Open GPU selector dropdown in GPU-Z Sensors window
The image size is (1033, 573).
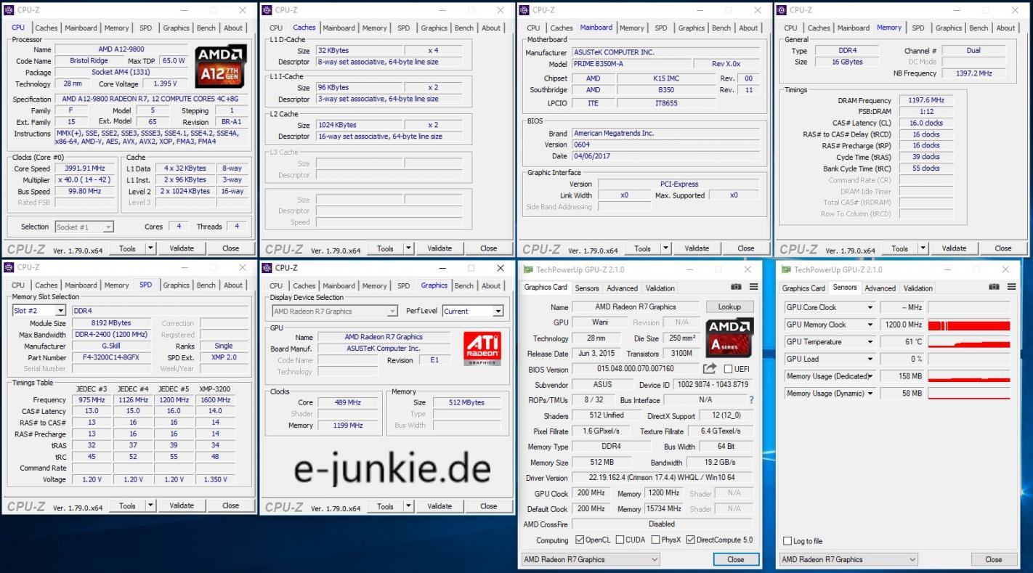(848, 559)
